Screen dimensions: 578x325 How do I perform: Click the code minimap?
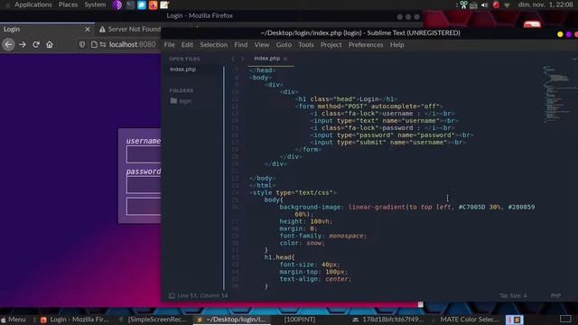[558, 94]
